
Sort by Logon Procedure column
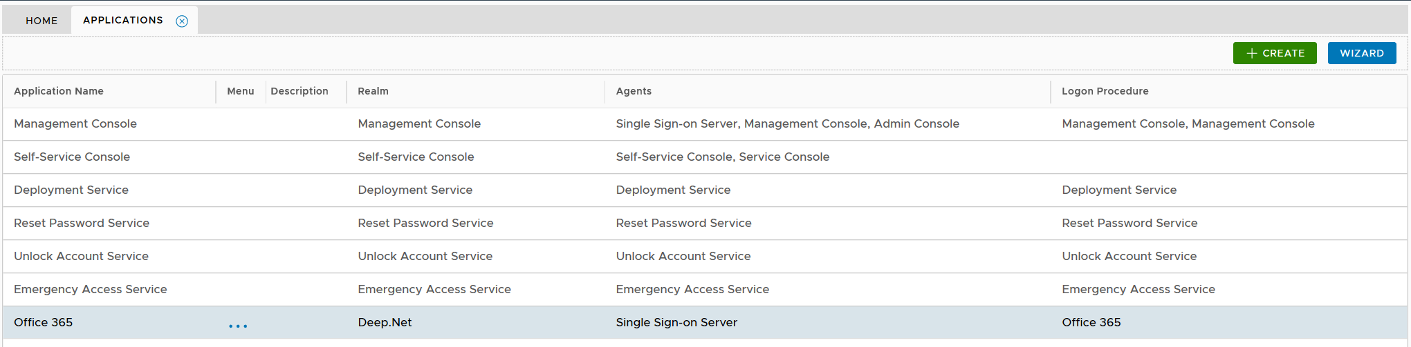[x=1105, y=91]
